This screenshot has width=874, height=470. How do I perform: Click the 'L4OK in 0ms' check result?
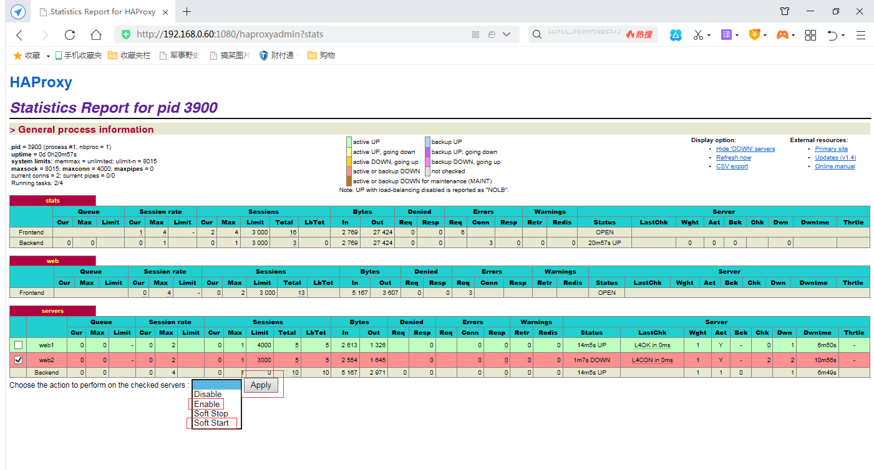[652, 345]
